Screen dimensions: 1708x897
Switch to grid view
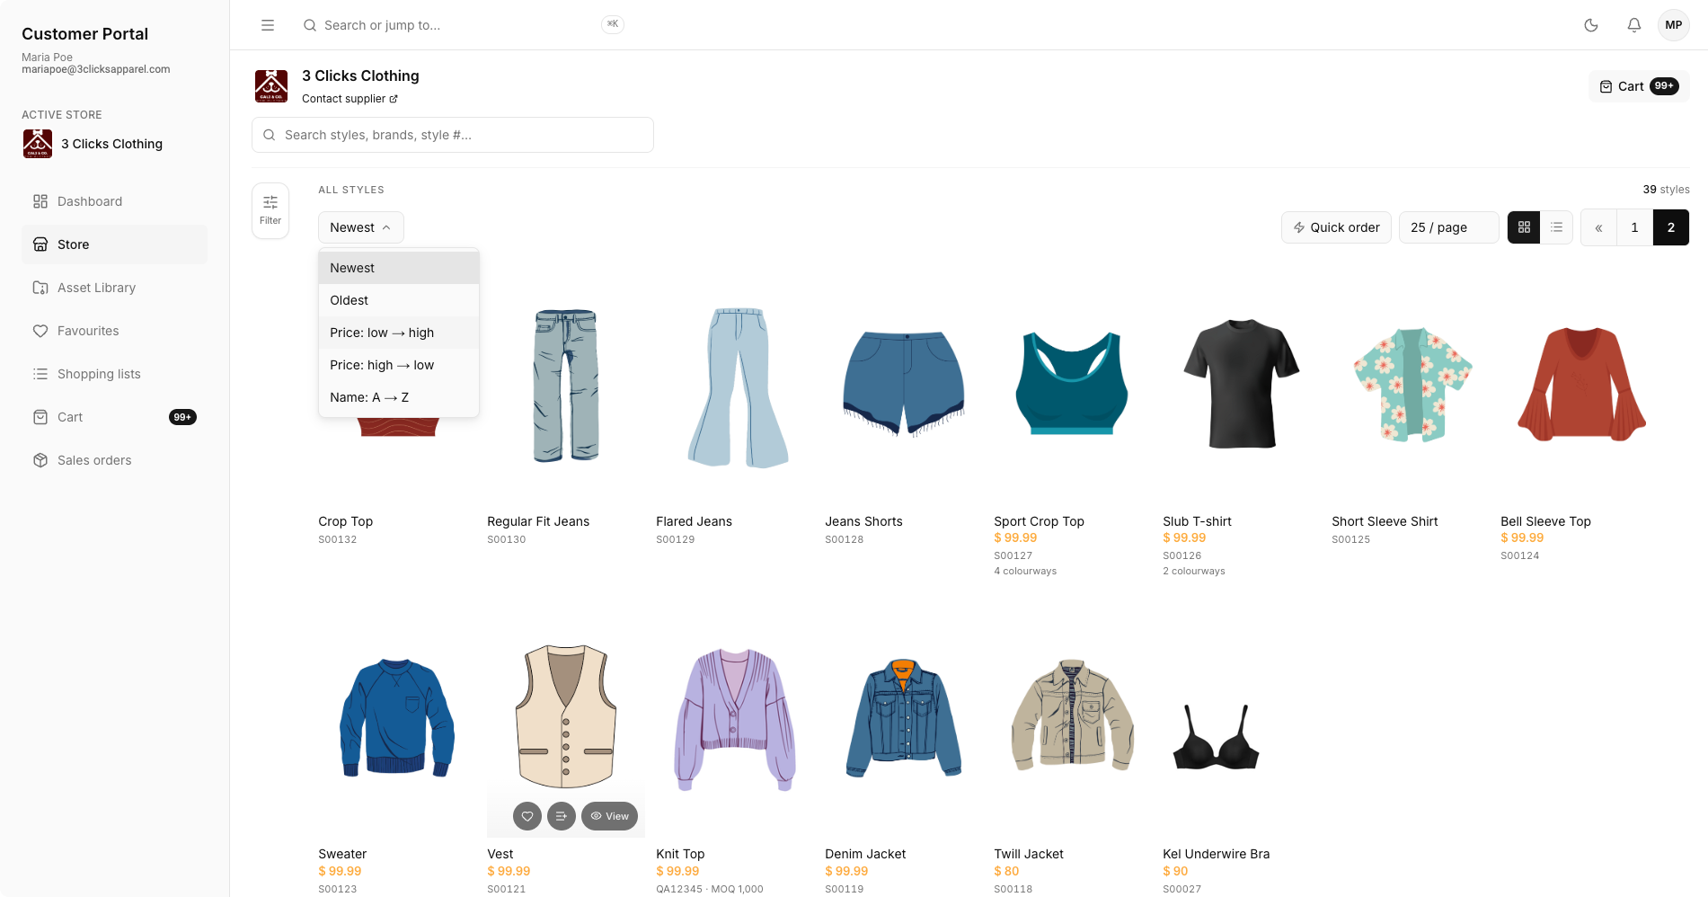click(1524, 227)
